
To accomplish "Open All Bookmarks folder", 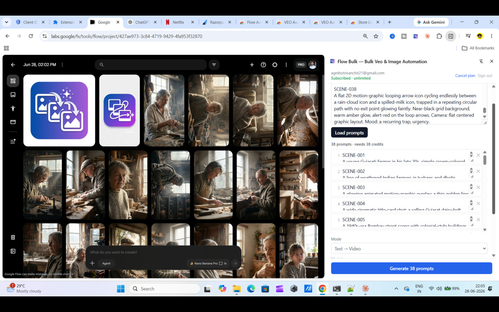I will [478, 48].
